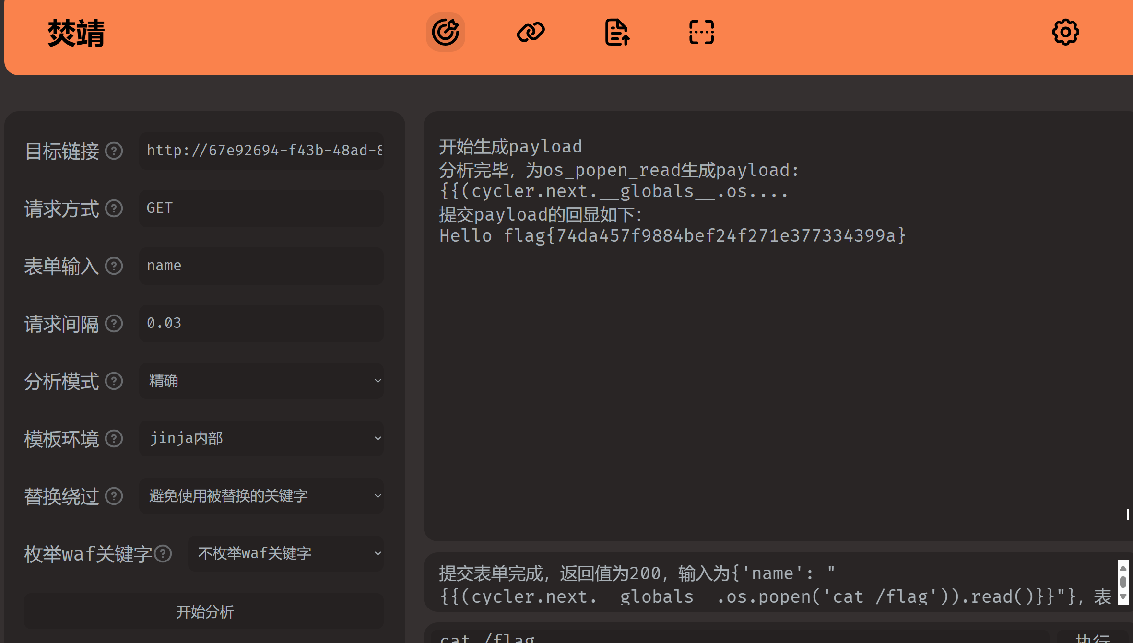The height and width of the screenshot is (643, 1133).
Task: Click help icon beside 请求方式
Action: point(114,209)
